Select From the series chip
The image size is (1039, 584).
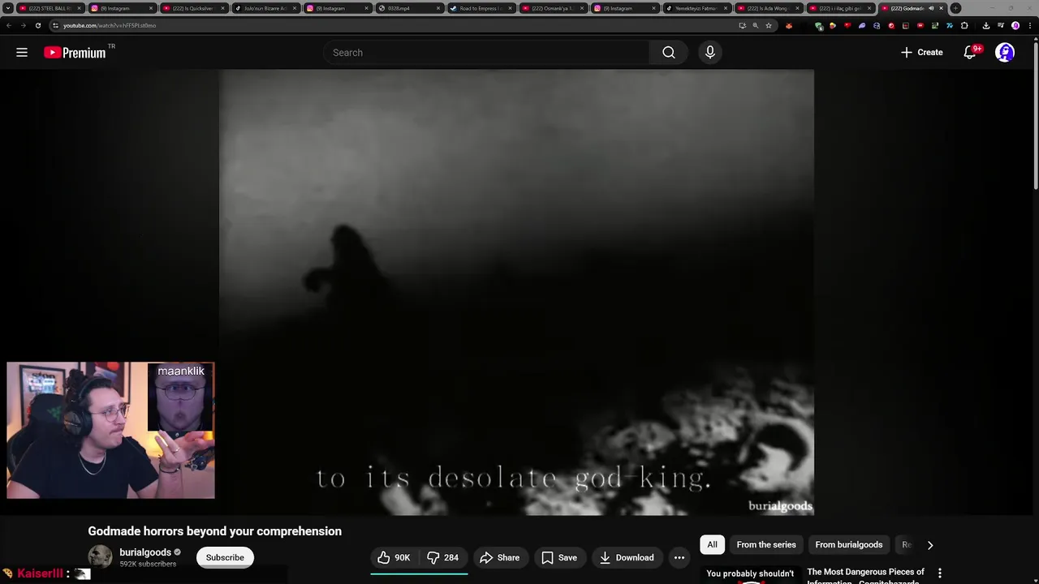(766, 545)
